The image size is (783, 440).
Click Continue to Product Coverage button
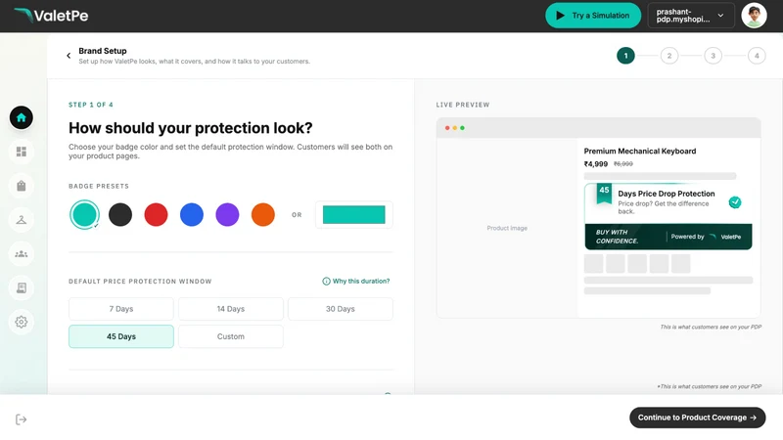697,418
